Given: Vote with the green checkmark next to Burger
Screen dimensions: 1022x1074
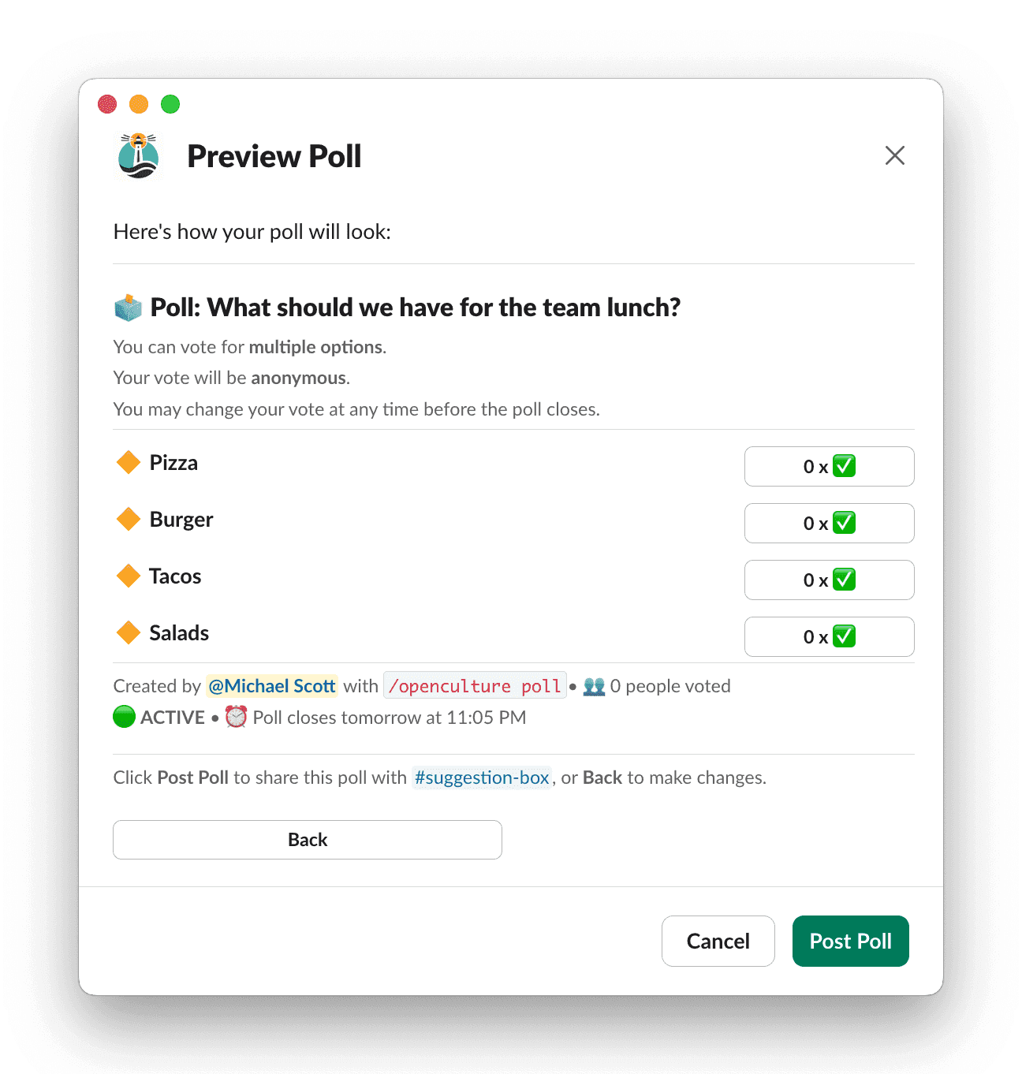Looking at the screenshot, I should pos(845,523).
